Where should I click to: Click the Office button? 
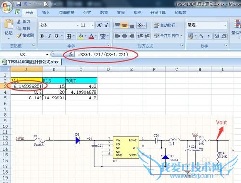click(6, 6)
